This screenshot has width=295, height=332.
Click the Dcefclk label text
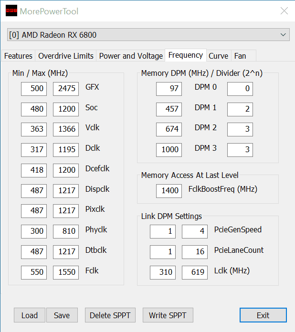click(97, 168)
